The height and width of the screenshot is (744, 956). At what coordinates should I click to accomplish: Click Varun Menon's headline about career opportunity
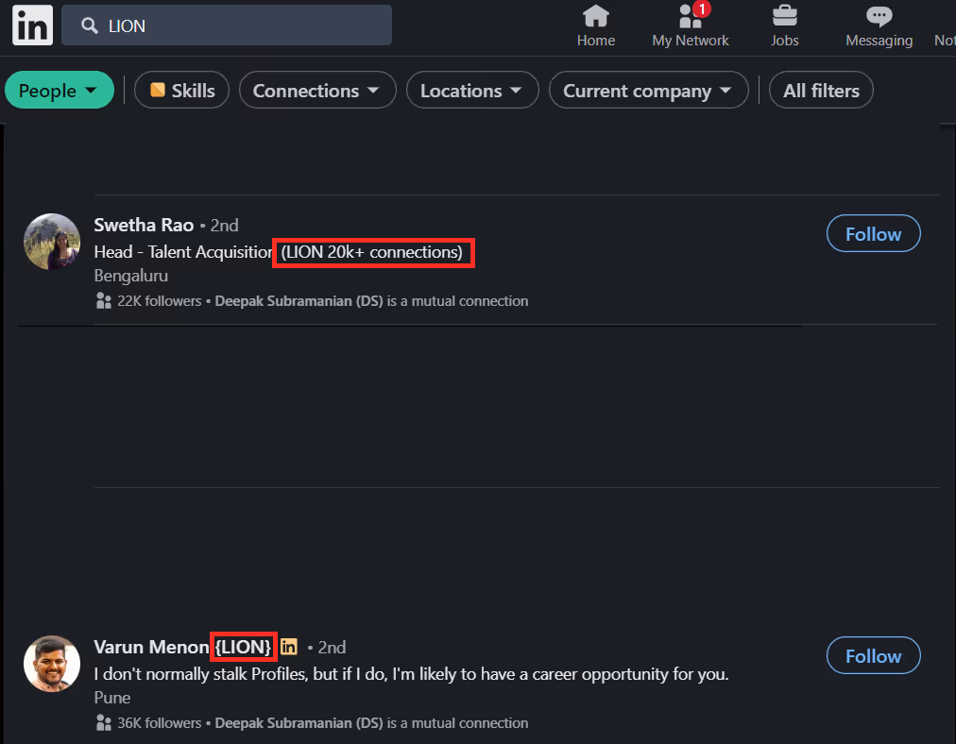[x=412, y=674]
